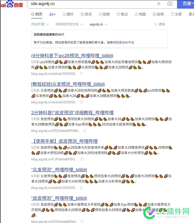Viewport: 194px width, 223px height.
Task: Click the 百度一下 search button
Action: [185, 4]
